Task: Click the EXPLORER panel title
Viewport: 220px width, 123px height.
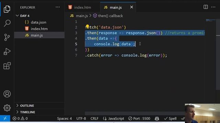Action: (27, 8)
